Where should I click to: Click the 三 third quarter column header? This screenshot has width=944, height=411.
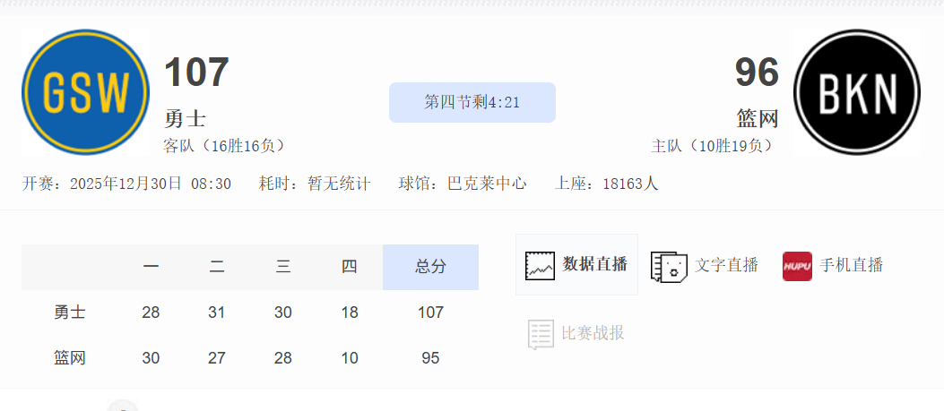click(283, 267)
